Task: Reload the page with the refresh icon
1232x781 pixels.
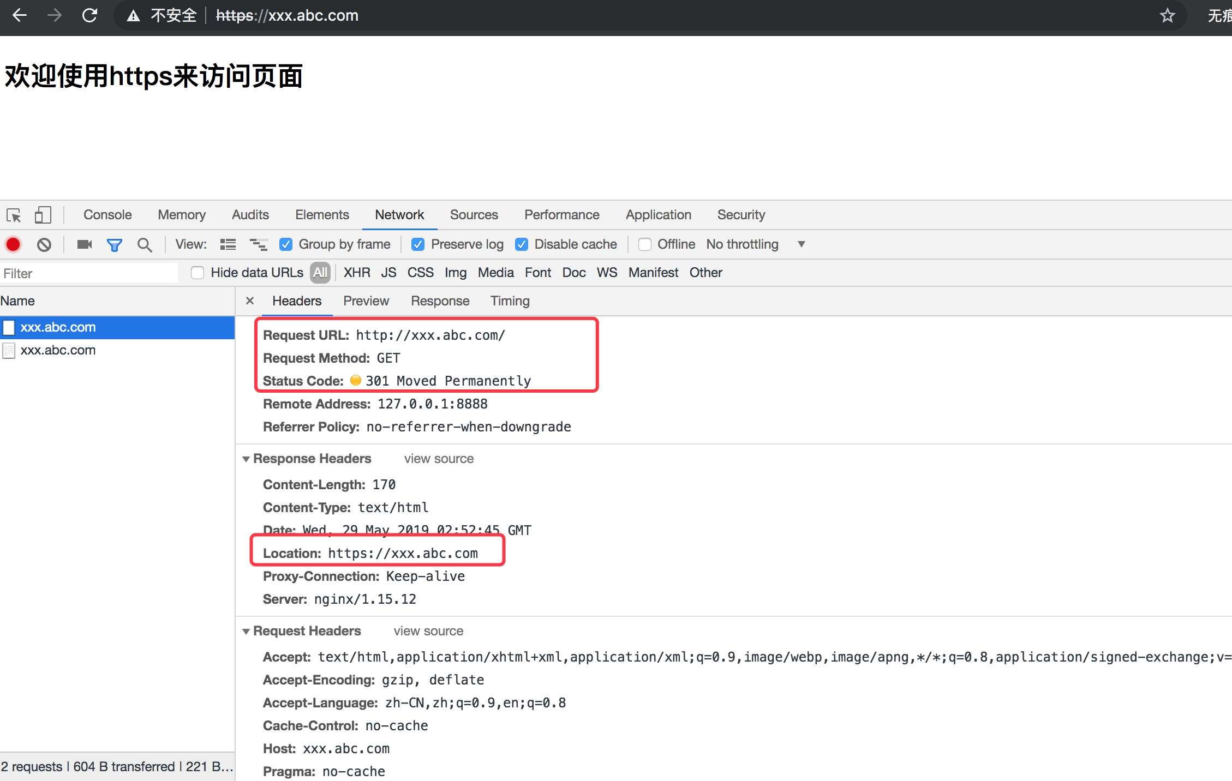Action: (x=89, y=15)
